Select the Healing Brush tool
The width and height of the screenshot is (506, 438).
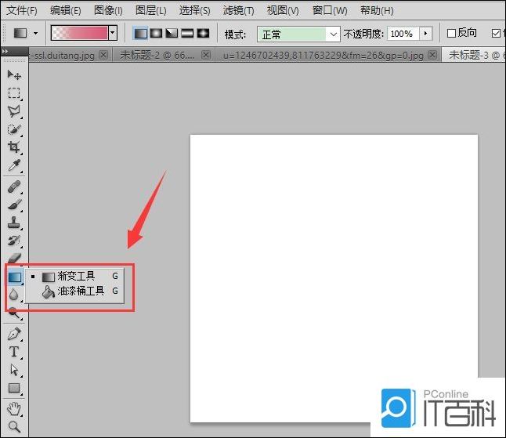click(x=14, y=187)
